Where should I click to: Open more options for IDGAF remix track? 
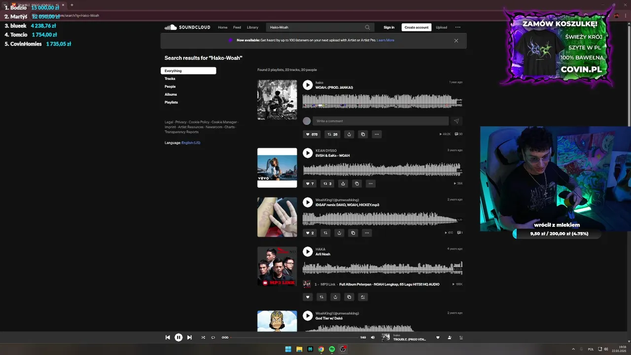pos(367,233)
